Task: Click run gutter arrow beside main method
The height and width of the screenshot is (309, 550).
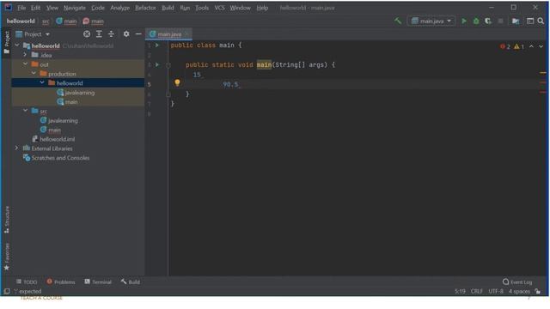Action: click(156, 65)
